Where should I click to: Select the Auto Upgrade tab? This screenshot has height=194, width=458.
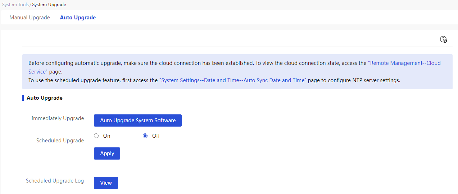point(78,18)
